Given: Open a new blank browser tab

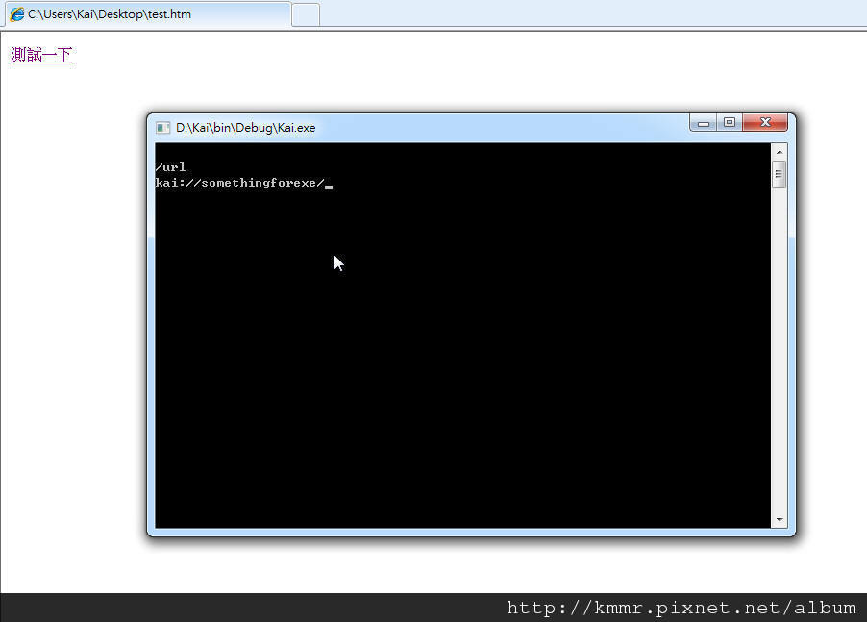Looking at the screenshot, I should click(x=306, y=15).
